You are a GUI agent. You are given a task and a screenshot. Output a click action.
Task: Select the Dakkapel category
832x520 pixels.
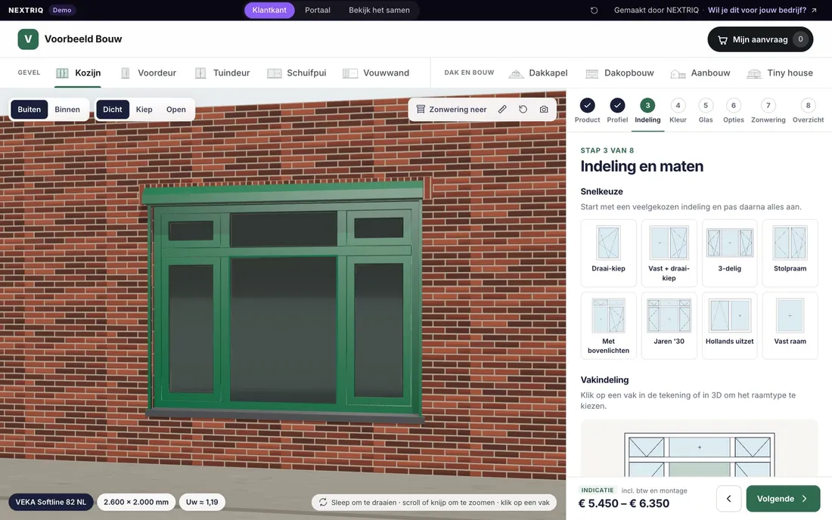click(x=538, y=73)
